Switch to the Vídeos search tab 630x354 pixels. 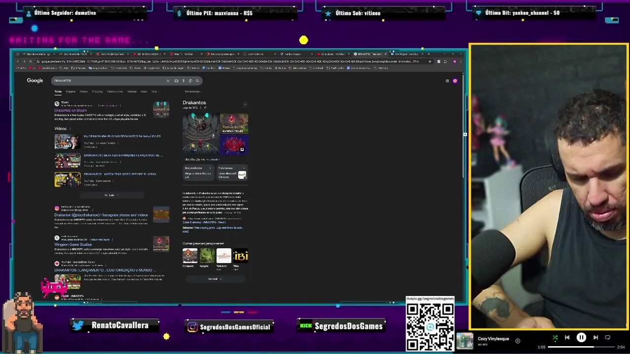[x=84, y=91]
